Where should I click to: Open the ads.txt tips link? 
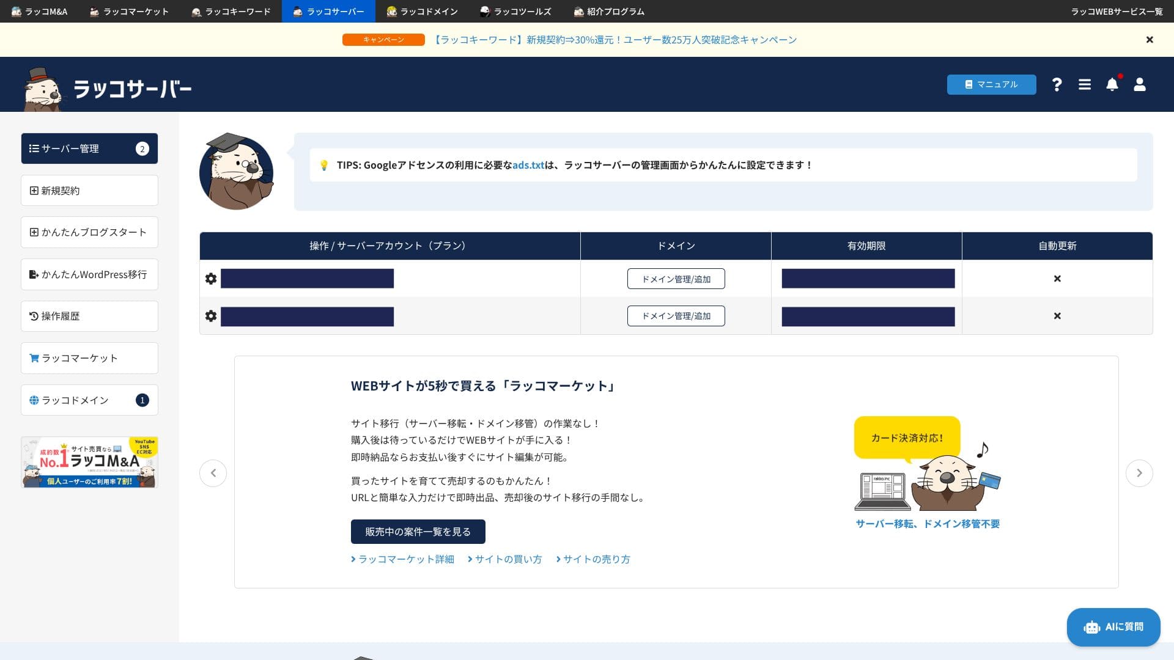point(528,165)
